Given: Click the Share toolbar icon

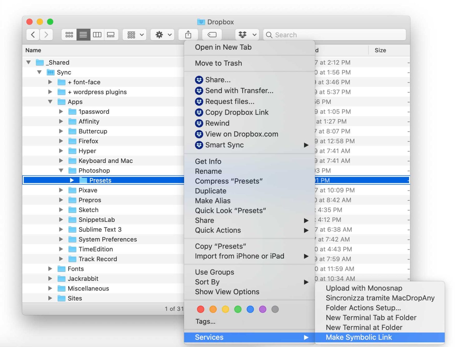Looking at the screenshot, I should click(x=188, y=34).
